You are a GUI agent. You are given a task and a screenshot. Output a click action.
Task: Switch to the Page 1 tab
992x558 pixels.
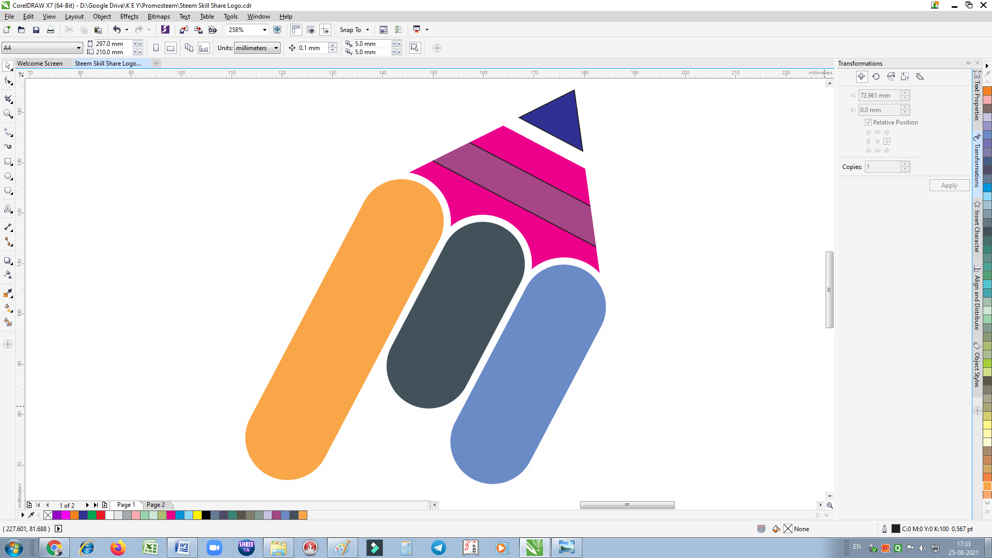[126, 505]
